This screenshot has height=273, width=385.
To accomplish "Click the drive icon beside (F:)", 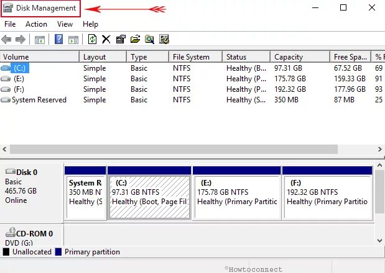I will pos(6,89).
